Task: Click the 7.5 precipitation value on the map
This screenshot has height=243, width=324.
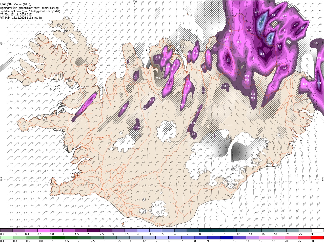Action: point(271,38)
